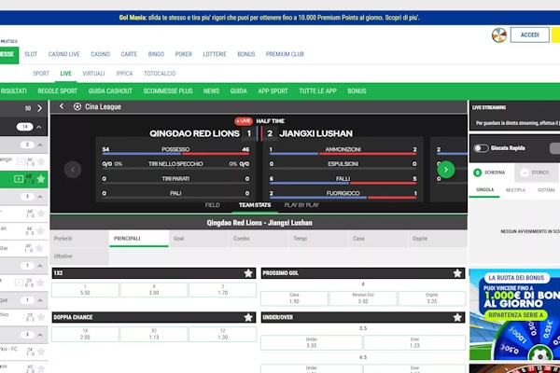Bet Under 3.5 at odds 3.35

(312, 342)
